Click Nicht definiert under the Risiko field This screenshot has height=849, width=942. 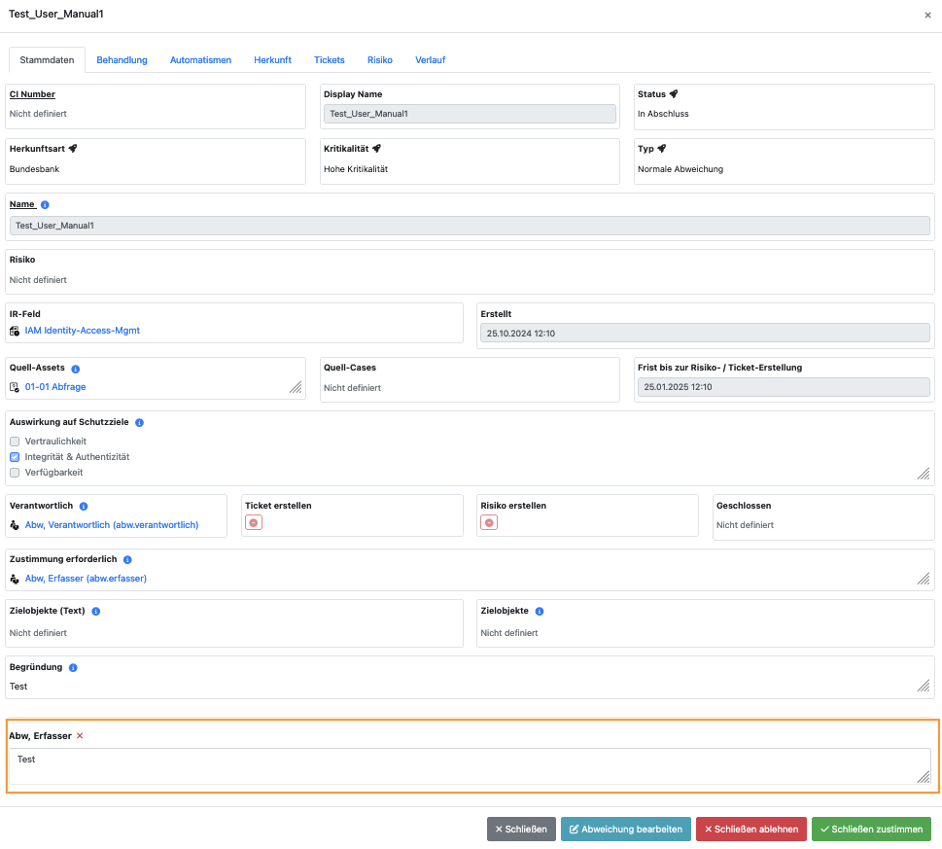(x=38, y=281)
